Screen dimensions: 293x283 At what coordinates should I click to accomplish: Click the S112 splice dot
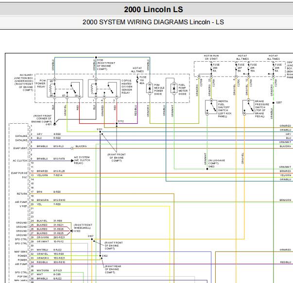point(117,123)
